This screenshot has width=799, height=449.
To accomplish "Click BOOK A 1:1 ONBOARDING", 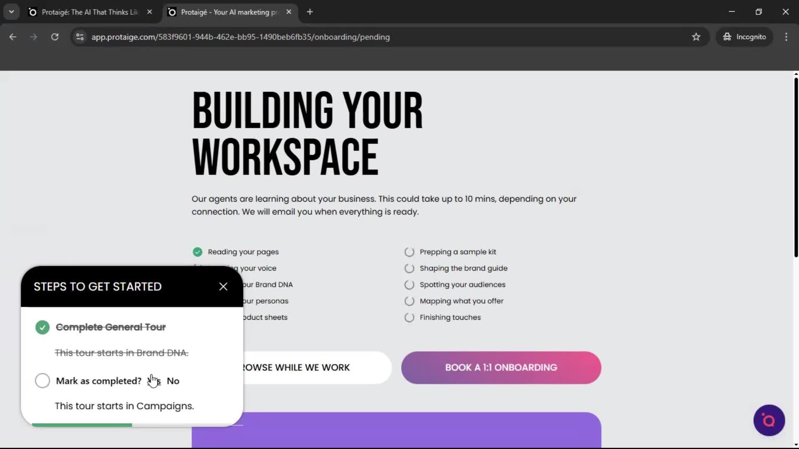I will coord(501,367).
